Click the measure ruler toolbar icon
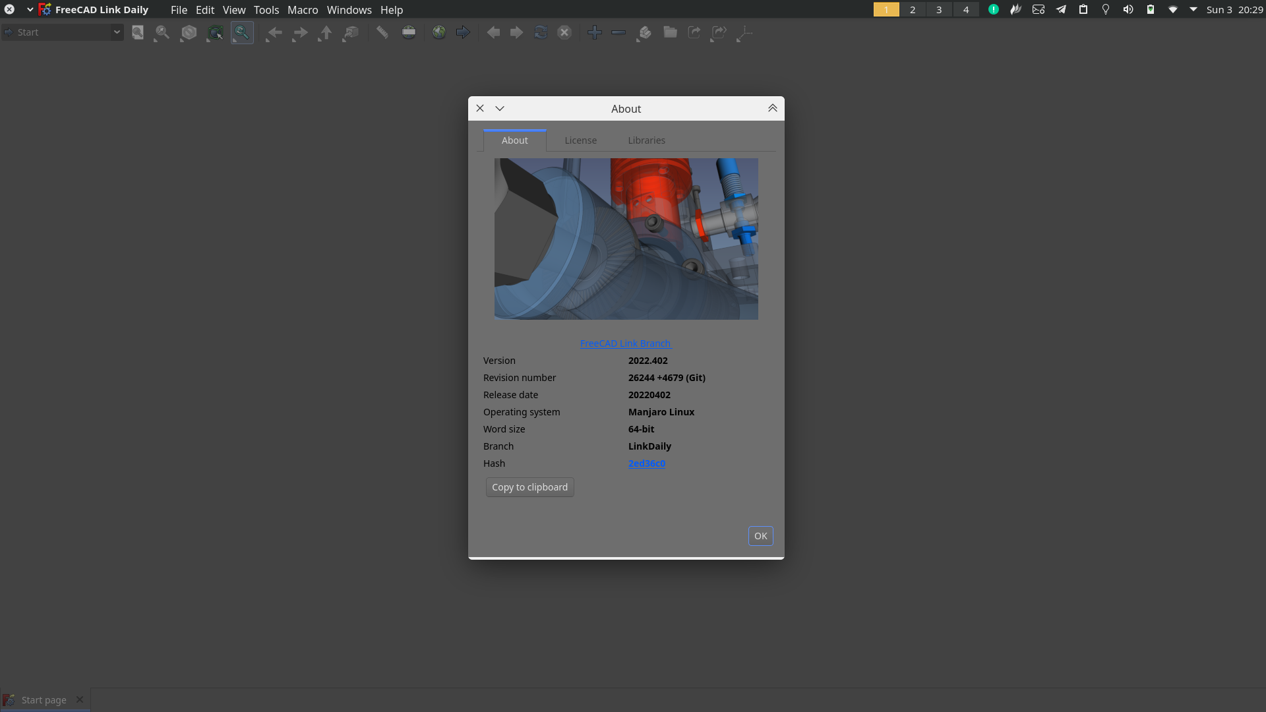Screen dimensions: 1266x712 pos(382,32)
